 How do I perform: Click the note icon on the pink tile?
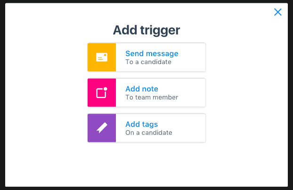[x=102, y=92]
